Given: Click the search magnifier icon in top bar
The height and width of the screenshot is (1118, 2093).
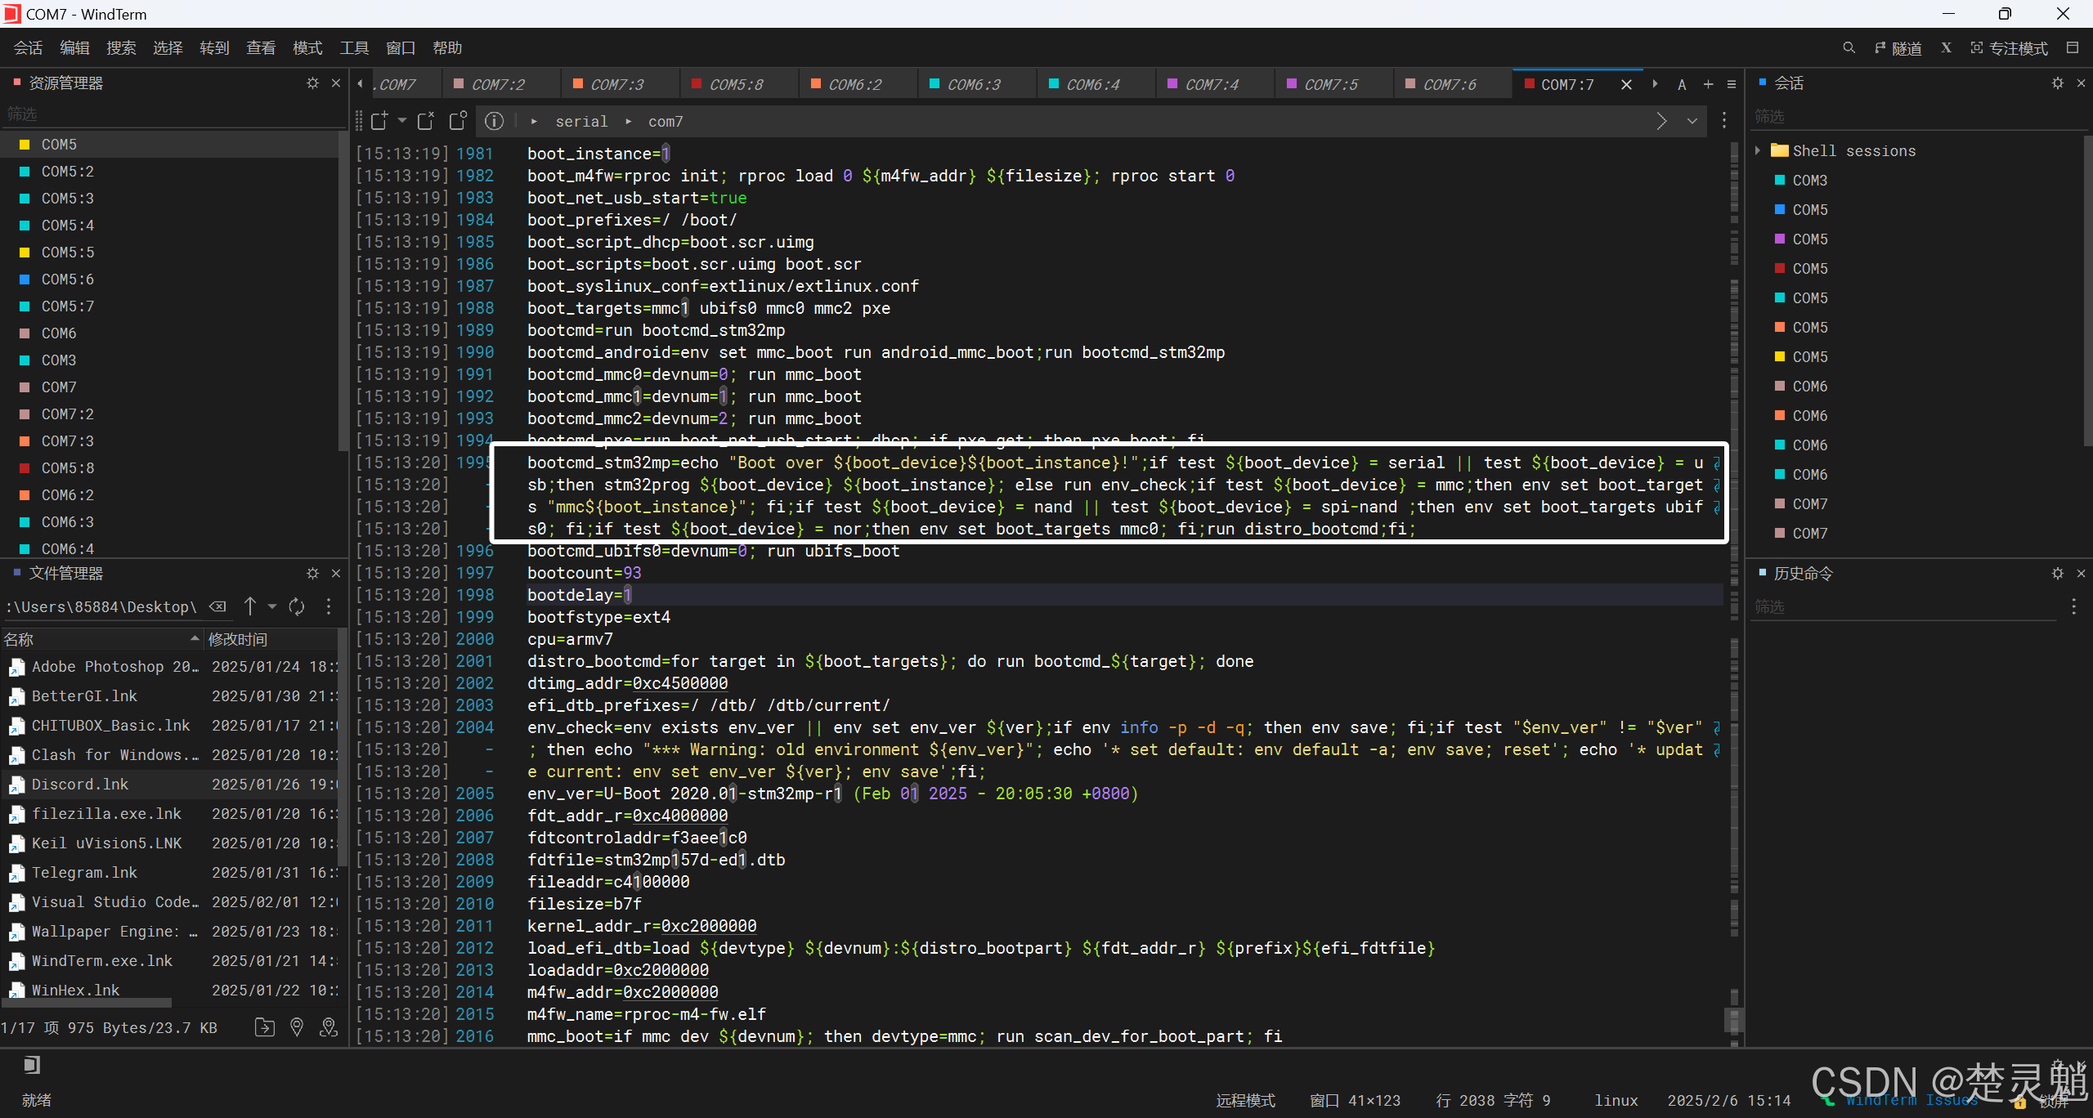Looking at the screenshot, I should tap(1849, 48).
